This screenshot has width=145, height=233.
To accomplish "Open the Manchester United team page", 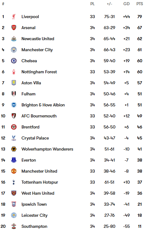I will click(39, 171).
